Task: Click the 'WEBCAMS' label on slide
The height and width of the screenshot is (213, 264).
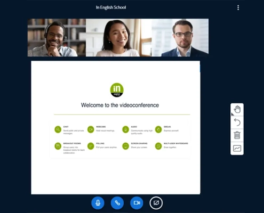Action: [101, 127]
